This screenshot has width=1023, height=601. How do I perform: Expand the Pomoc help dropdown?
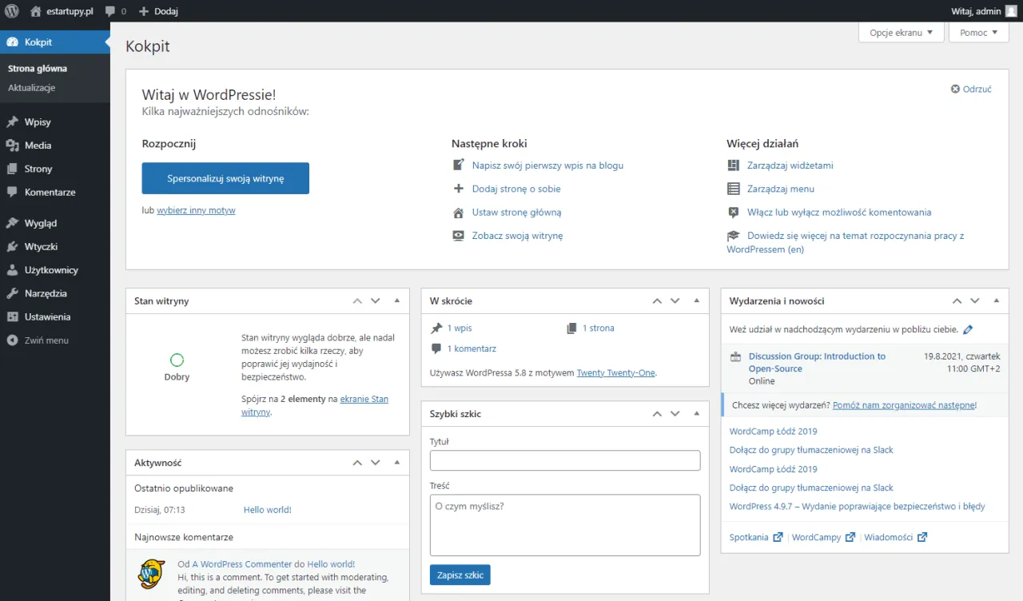pos(978,33)
